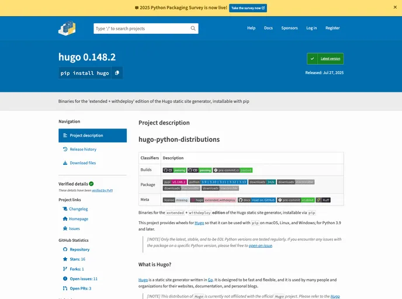Click the Changelog scroll icon

(65, 209)
